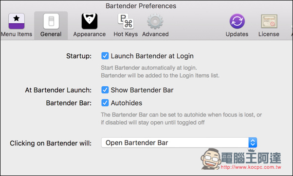Click the Startup: label

pos(79,56)
